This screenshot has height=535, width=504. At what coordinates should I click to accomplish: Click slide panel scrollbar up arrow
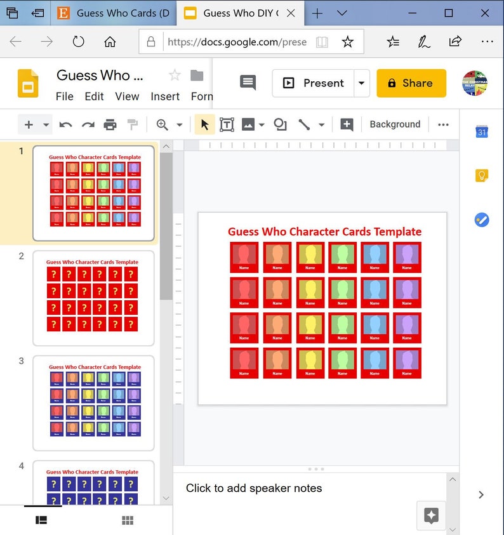tap(166, 147)
